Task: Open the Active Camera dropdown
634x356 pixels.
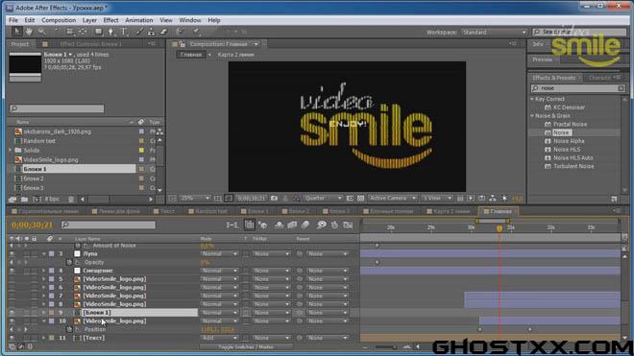Action: (392, 198)
